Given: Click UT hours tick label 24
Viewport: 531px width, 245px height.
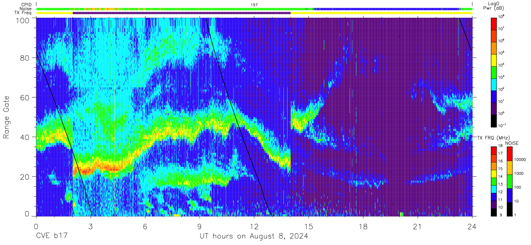Looking at the screenshot, I should (x=472, y=226).
